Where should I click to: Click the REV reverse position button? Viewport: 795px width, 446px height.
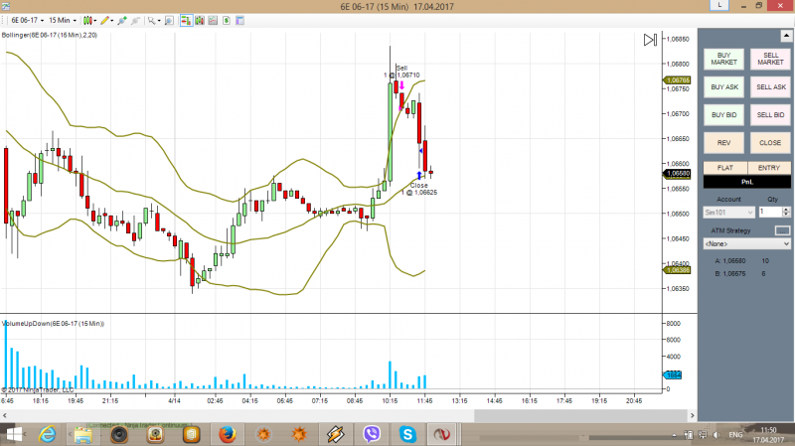tap(723, 143)
